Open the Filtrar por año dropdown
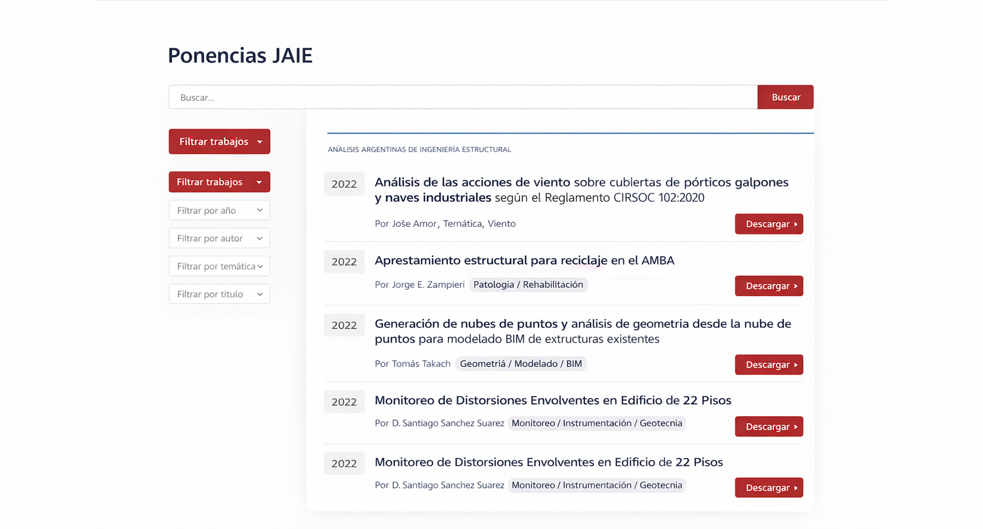This screenshot has height=529, width=983. point(219,210)
